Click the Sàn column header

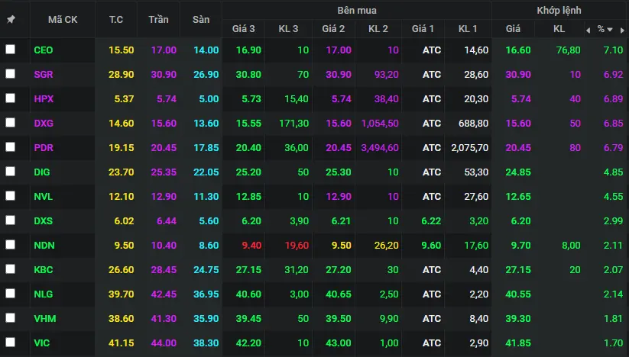coord(201,19)
